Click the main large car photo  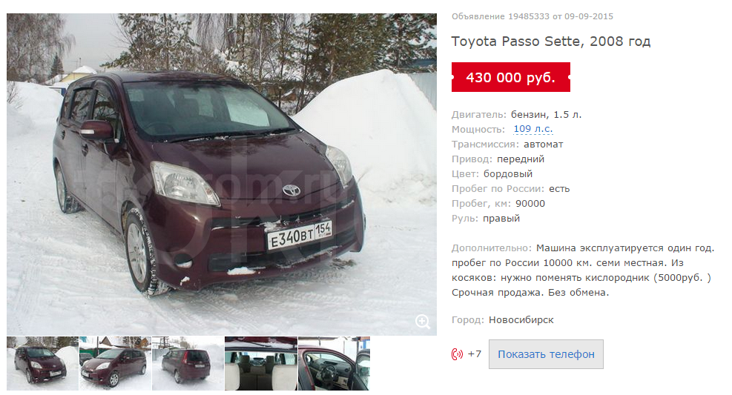pyautogui.click(x=222, y=174)
